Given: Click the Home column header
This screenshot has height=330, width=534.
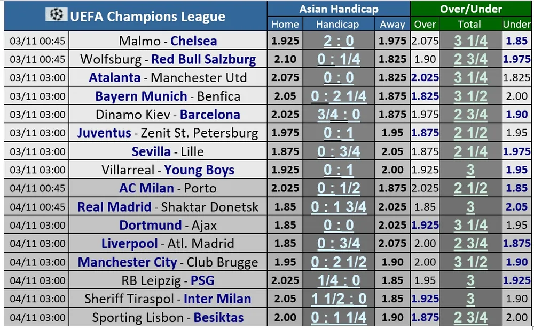Looking at the screenshot, I should click(x=285, y=24).
